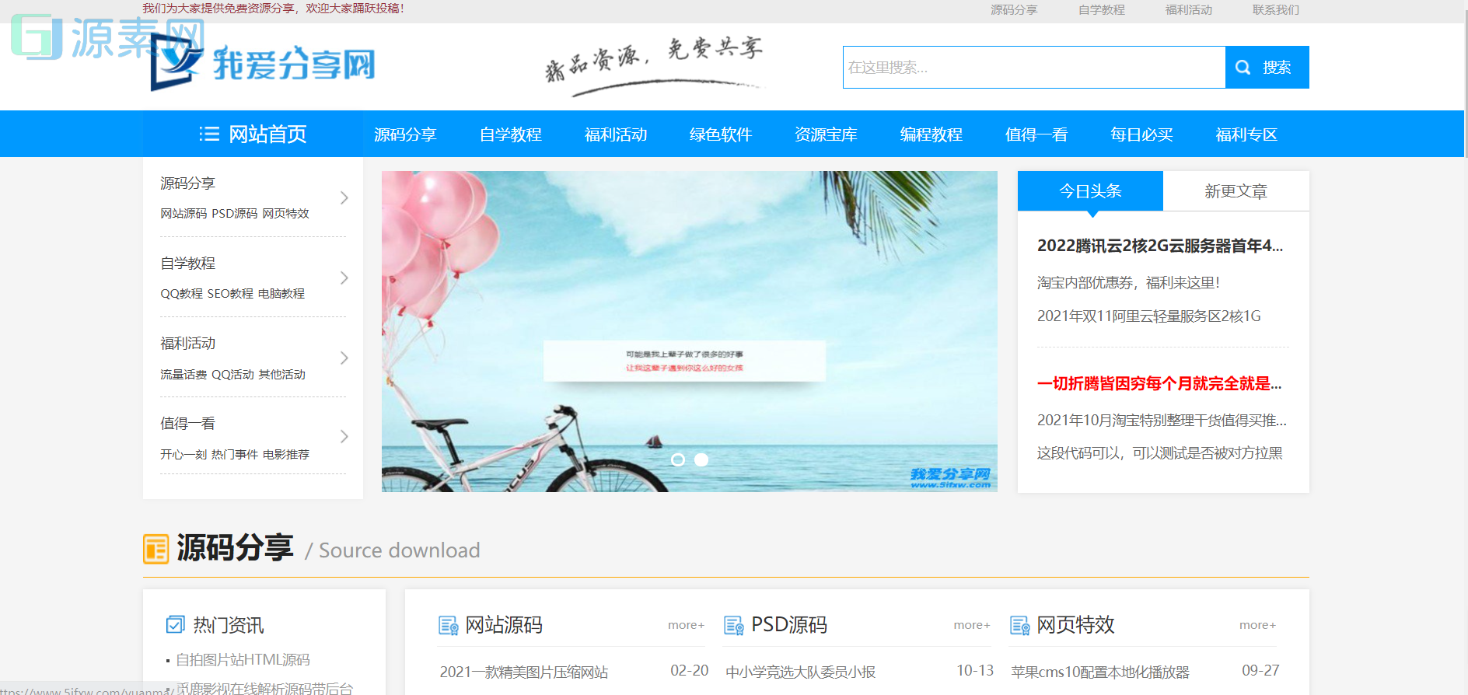
Task: Open 自学教程 in the nav bar
Action: tap(511, 134)
